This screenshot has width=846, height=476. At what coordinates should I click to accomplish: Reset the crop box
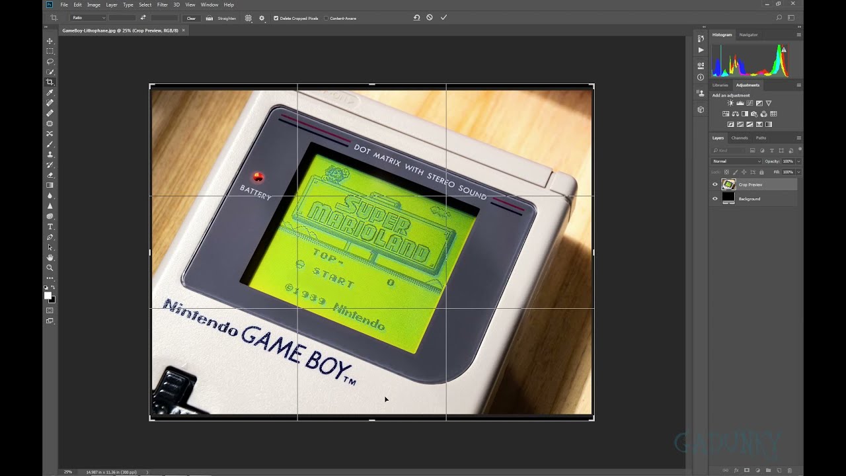[x=416, y=18]
